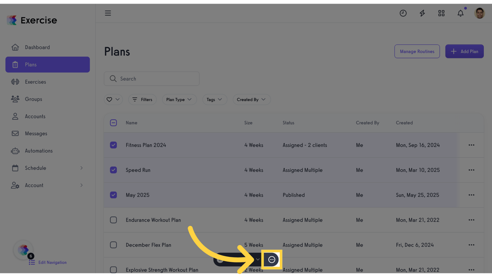This screenshot has width=492, height=277.
Task: Click the clock history icon
Action: (x=403, y=13)
